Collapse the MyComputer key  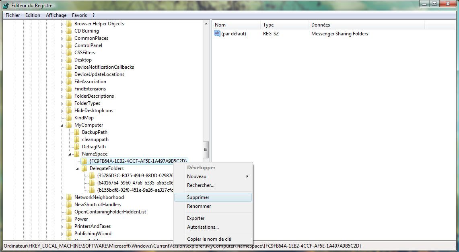(62, 125)
